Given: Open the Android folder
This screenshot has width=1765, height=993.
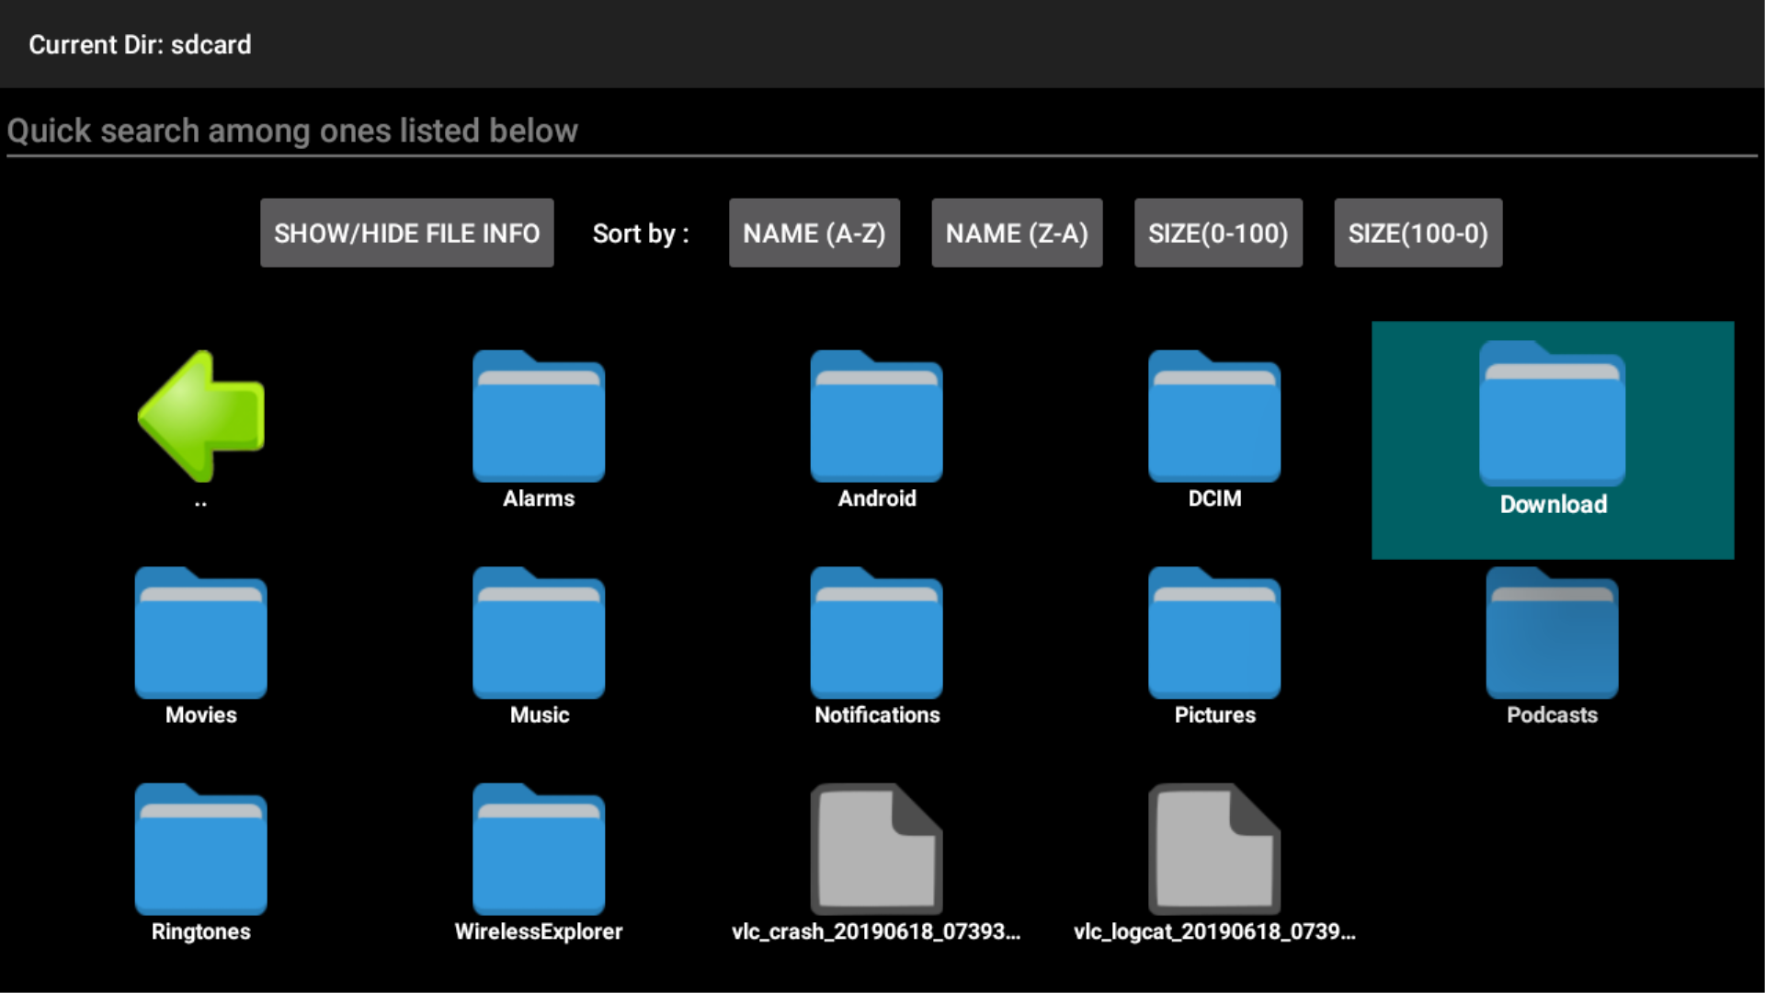Looking at the screenshot, I should point(876,423).
